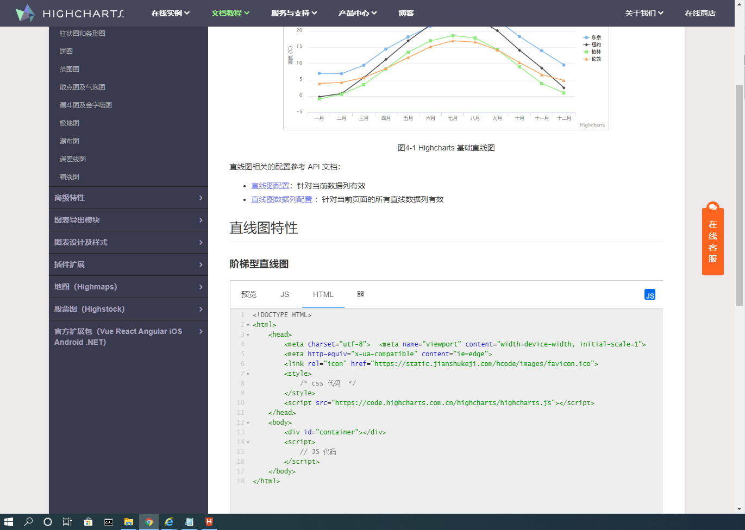The image size is (745, 530).
Task: Open the QR code tab in the code panel
Action: (360, 294)
